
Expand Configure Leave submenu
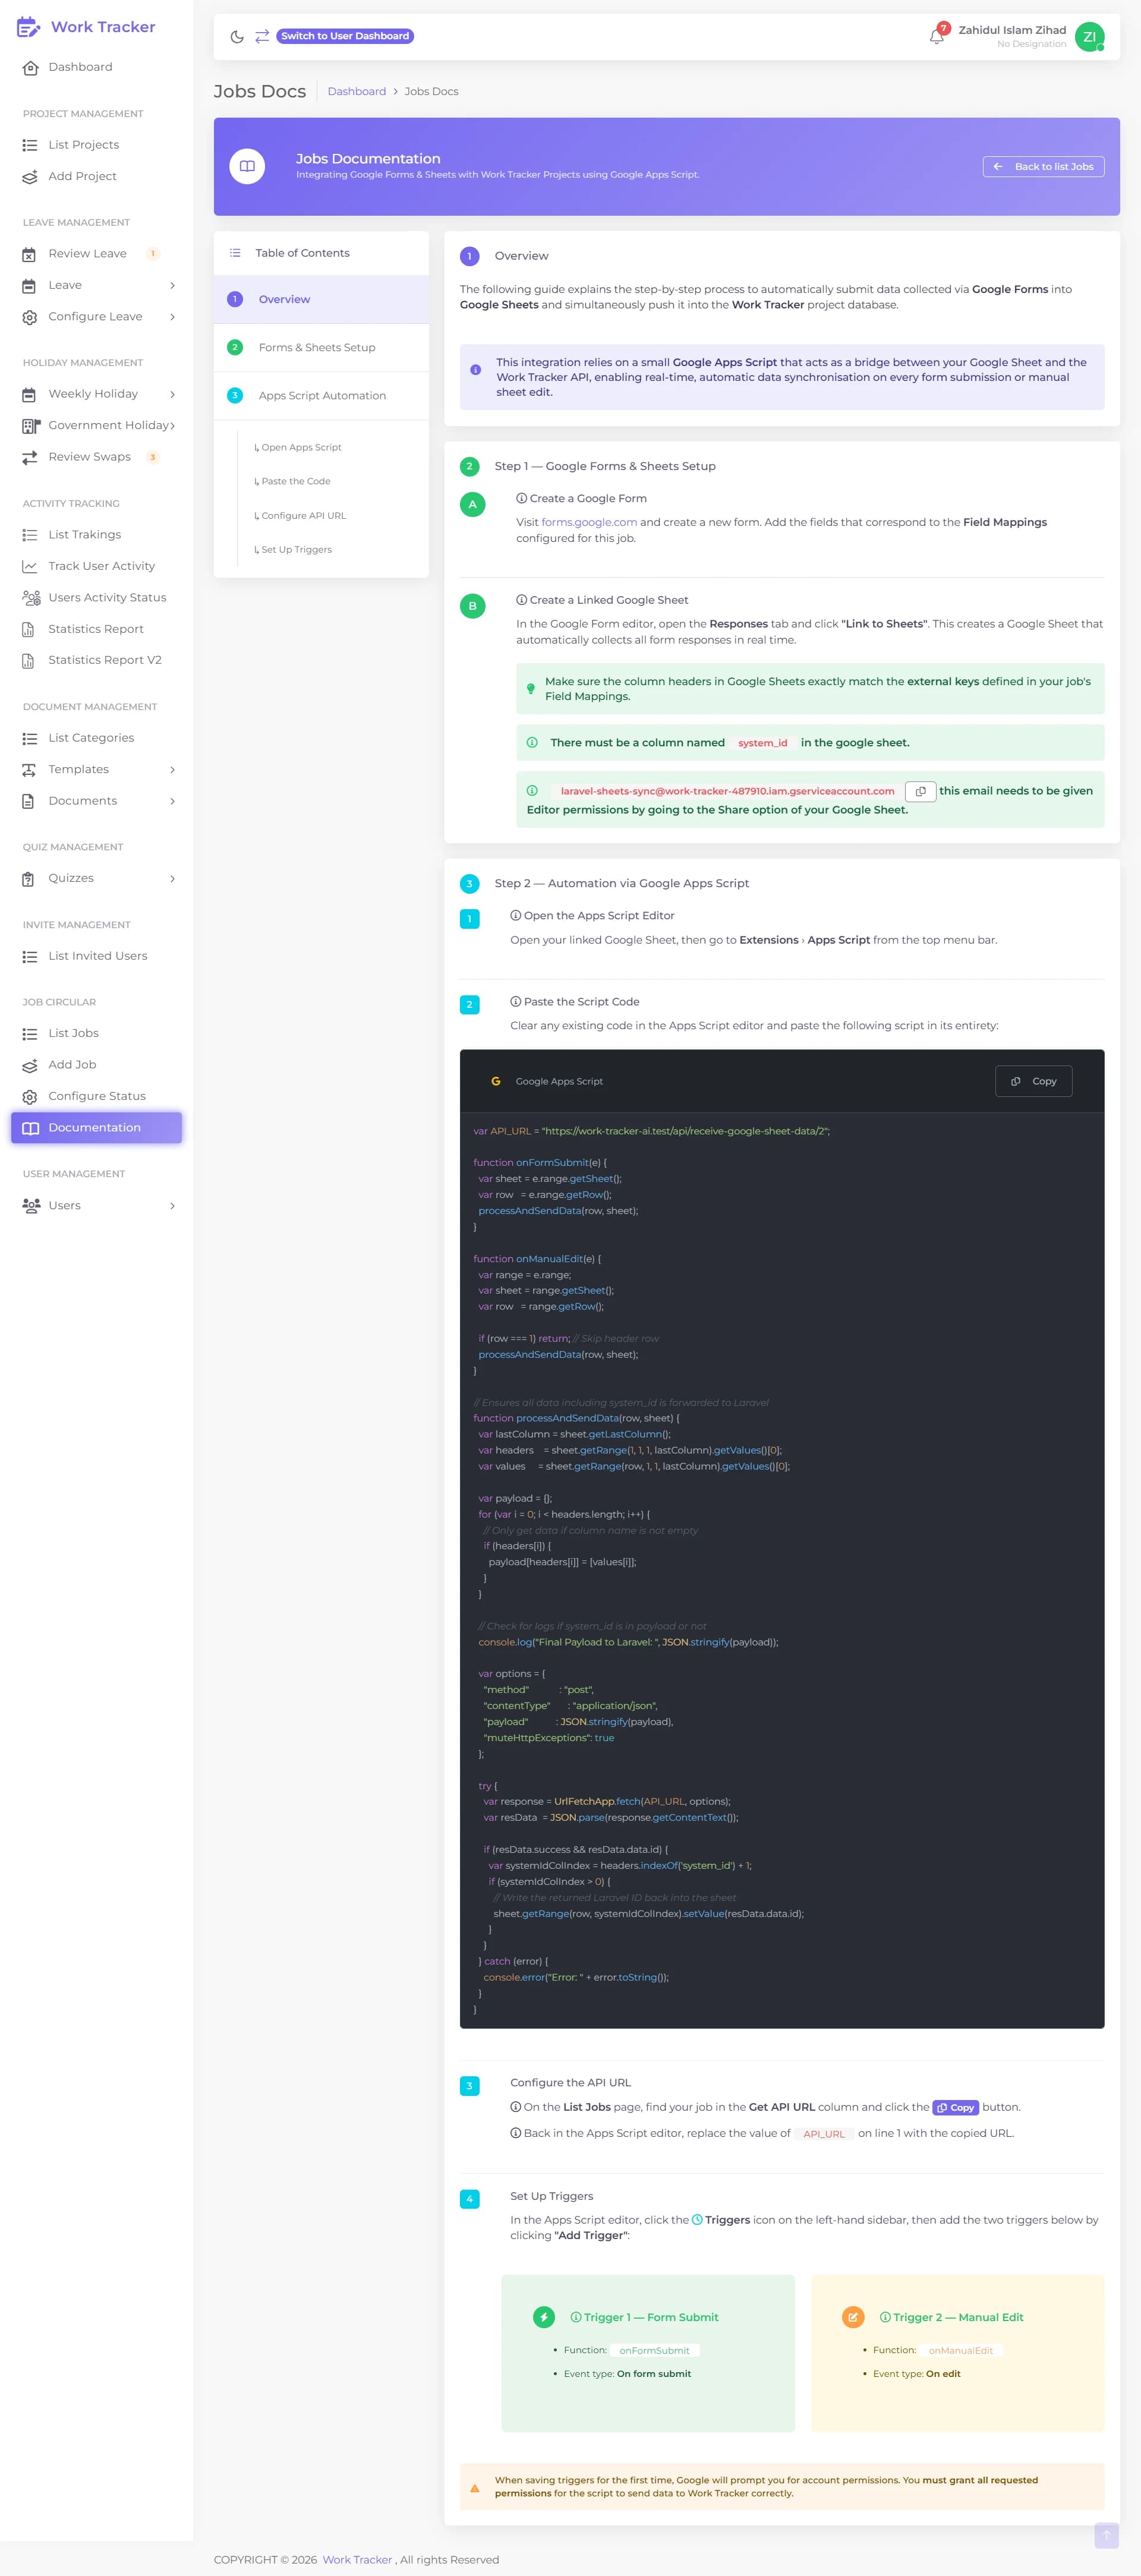[x=172, y=317]
